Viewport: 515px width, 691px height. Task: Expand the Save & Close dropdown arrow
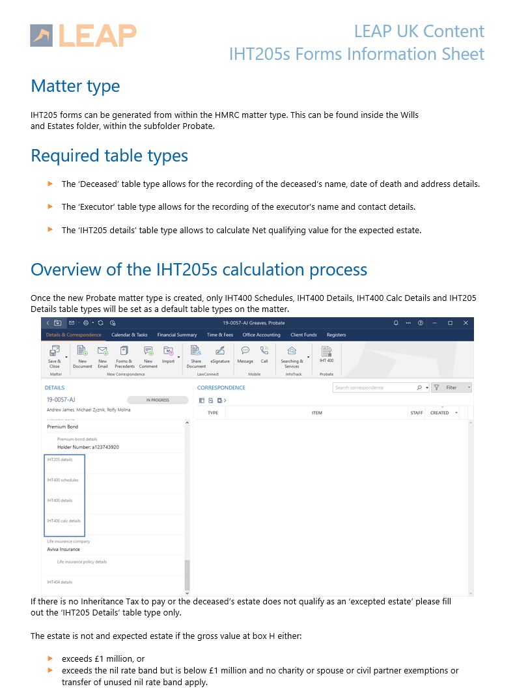(66, 357)
